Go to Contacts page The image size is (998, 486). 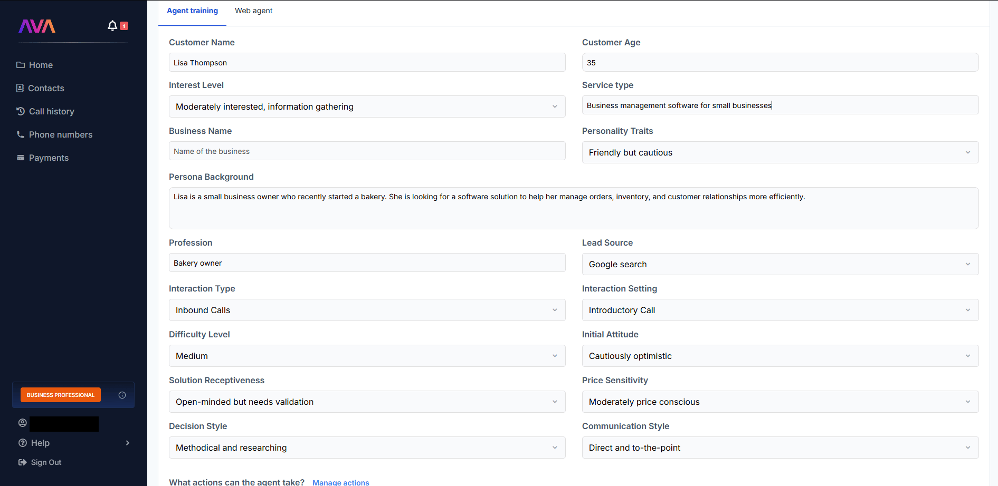(40, 88)
